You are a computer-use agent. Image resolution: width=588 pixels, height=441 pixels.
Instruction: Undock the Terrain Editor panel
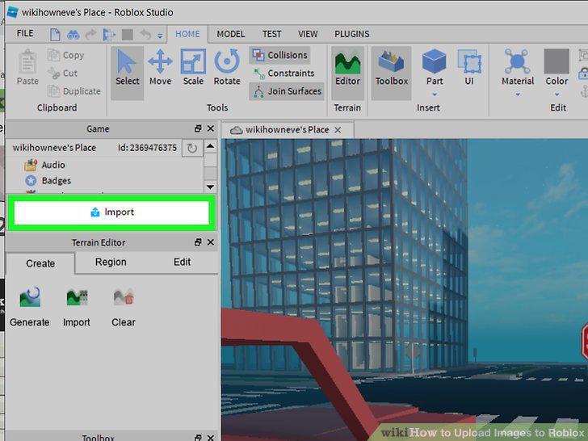pos(198,242)
